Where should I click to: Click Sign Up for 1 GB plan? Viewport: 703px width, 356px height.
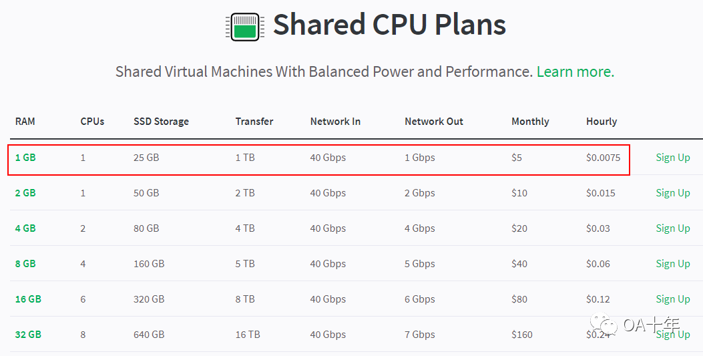672,158
